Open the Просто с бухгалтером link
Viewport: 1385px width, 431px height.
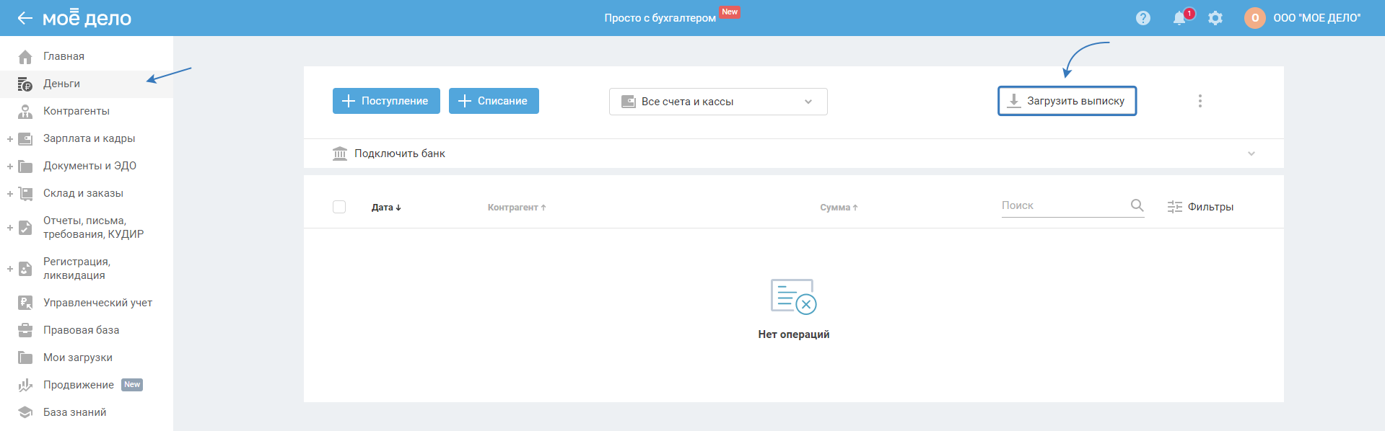pos(660,18)
